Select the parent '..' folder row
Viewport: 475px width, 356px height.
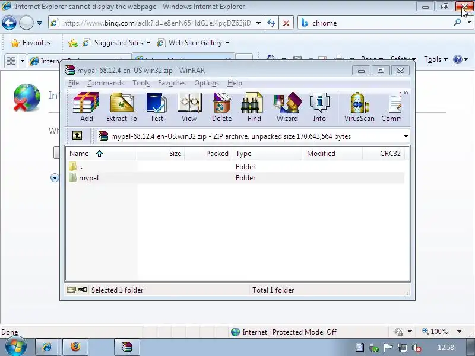(x=235, y=167)
